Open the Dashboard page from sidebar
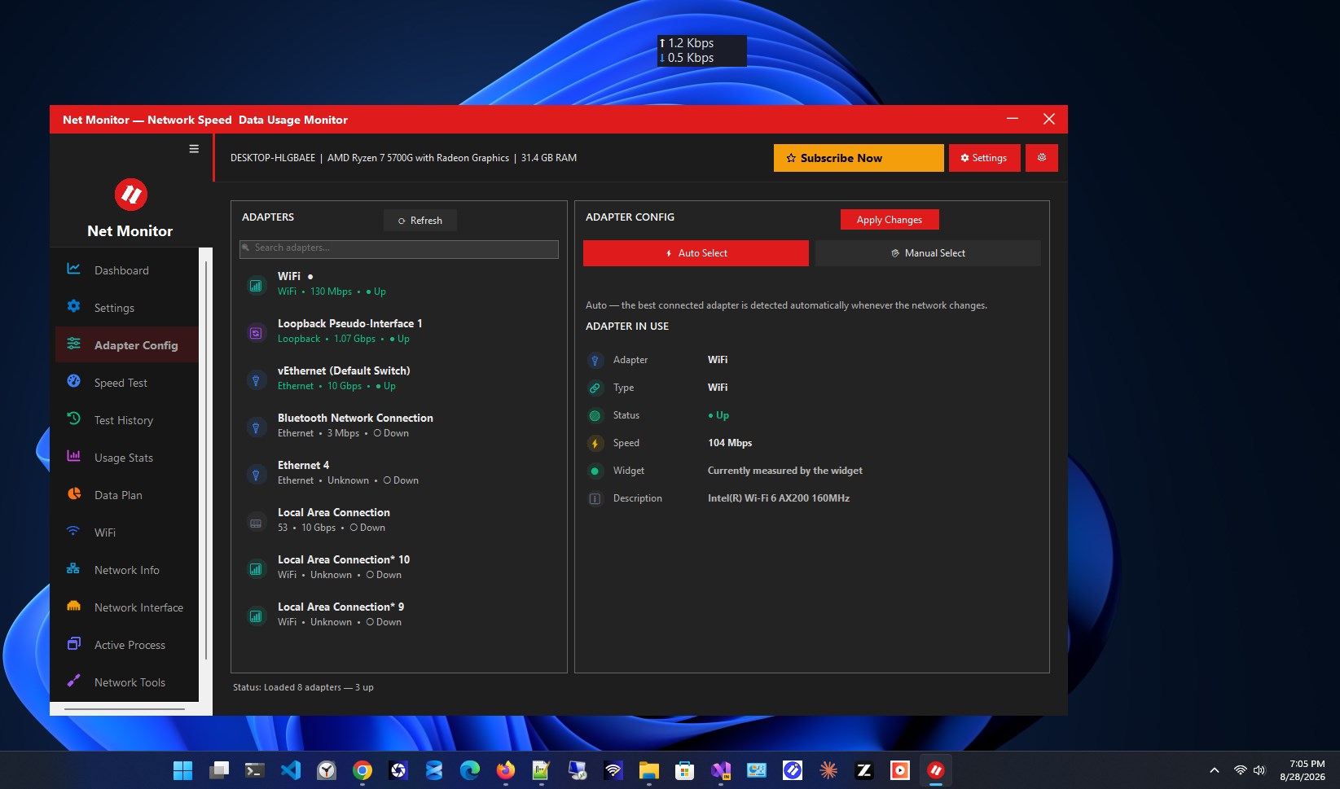The width and height of the screenshot is (1340, 789). (127, 270)
